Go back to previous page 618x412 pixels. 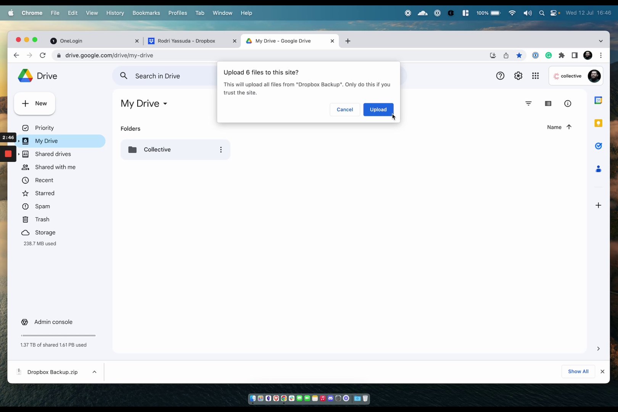click(x=16, y=55)
